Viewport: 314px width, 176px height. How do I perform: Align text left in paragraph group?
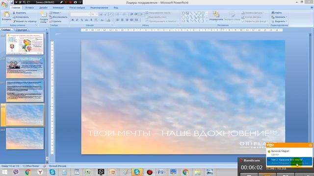point(118,20)
